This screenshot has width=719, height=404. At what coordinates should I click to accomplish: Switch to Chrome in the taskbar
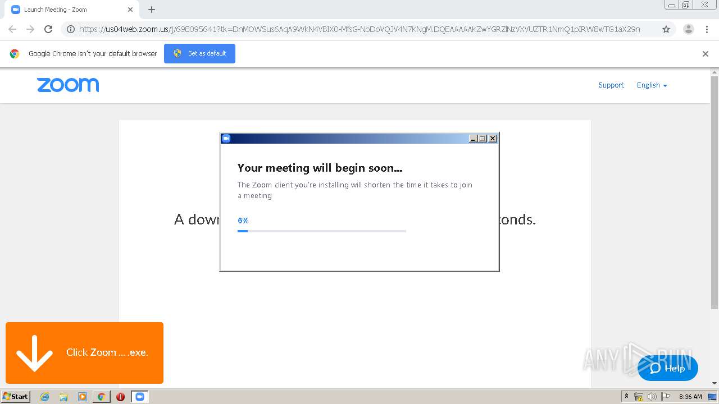101,397
